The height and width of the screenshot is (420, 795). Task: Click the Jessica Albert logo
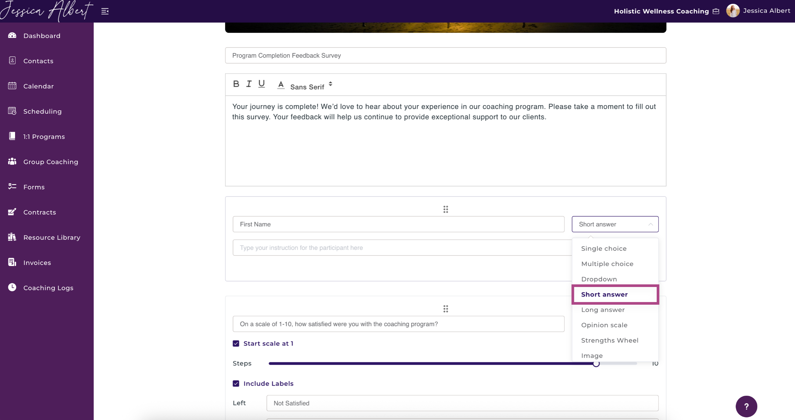(x=47, y=11)
